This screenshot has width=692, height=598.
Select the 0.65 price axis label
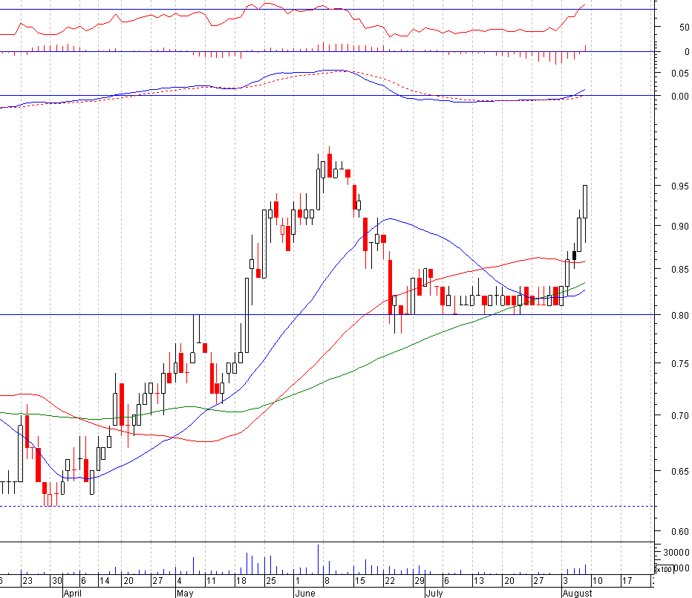click(679, 471)
